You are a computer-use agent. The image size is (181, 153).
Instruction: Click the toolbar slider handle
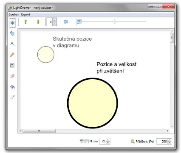coord(114,22)
